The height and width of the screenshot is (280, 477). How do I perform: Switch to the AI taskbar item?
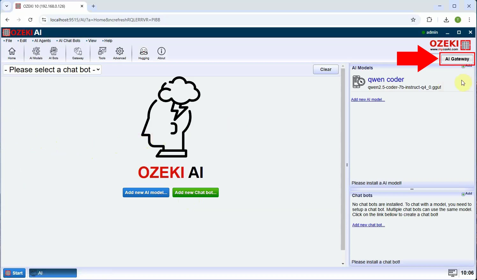coord(53,273)
